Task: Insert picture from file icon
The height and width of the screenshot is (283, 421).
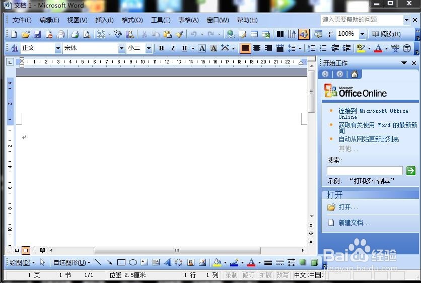Action: (x=202, y=262)
